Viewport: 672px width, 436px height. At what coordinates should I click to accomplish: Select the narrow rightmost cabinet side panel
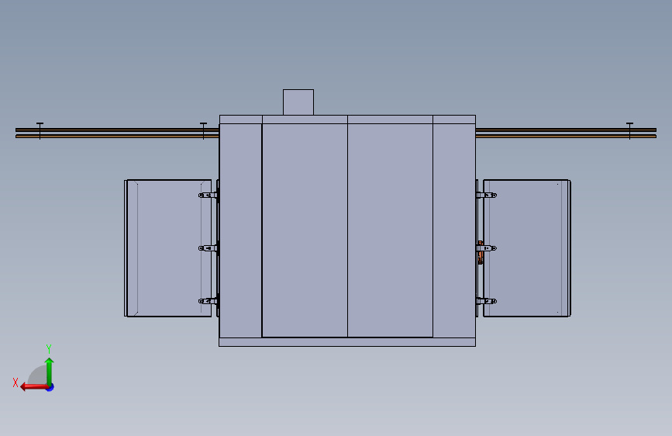tap(454, 230)
